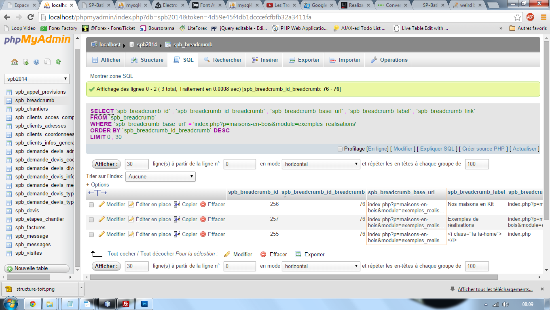
Task: Click Chrome icon in taskbar
Action: (x=33, y=304)
